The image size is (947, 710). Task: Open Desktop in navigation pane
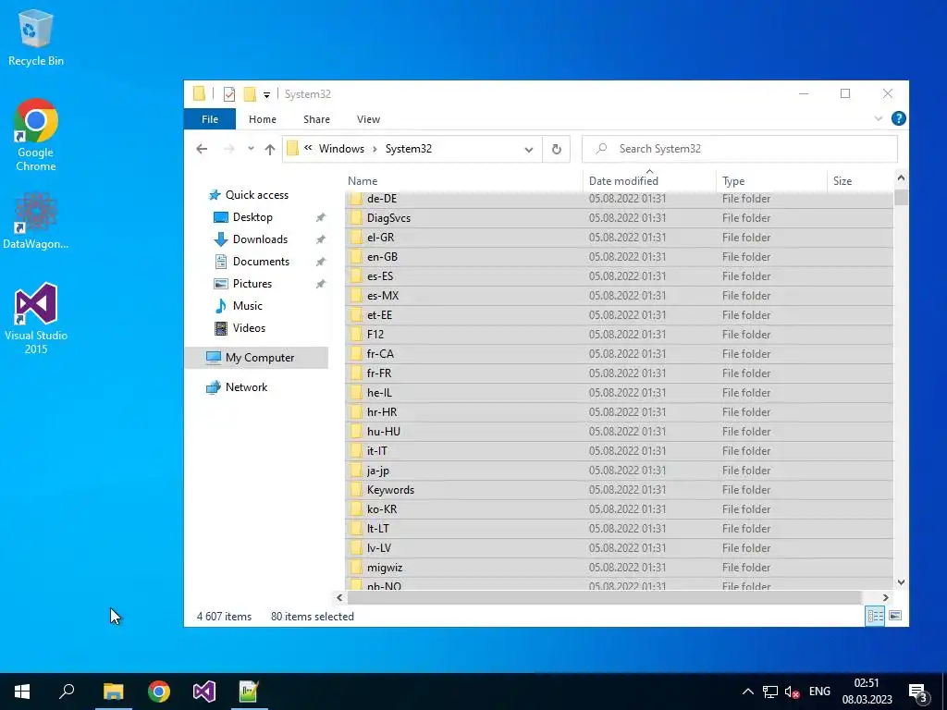pyautogui.click(x=252, y=217)
